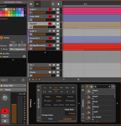Mute the Strum GS-2 track

click(58, 38)
